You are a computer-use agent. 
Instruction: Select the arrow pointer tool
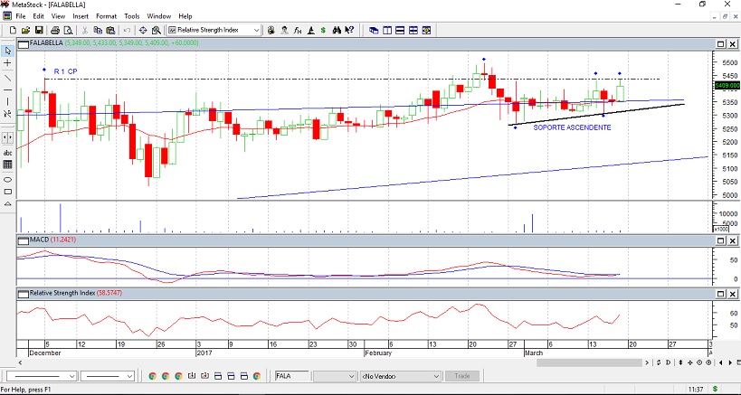tap(8, 50)
